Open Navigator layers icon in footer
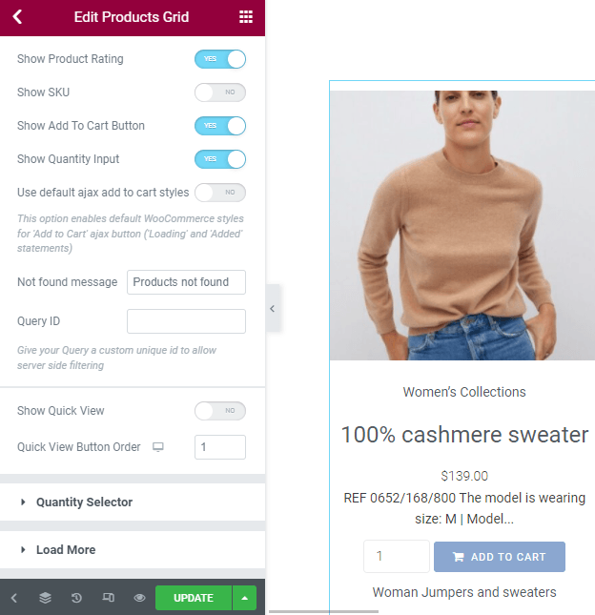The image size is (595, 615). point(45,598)
